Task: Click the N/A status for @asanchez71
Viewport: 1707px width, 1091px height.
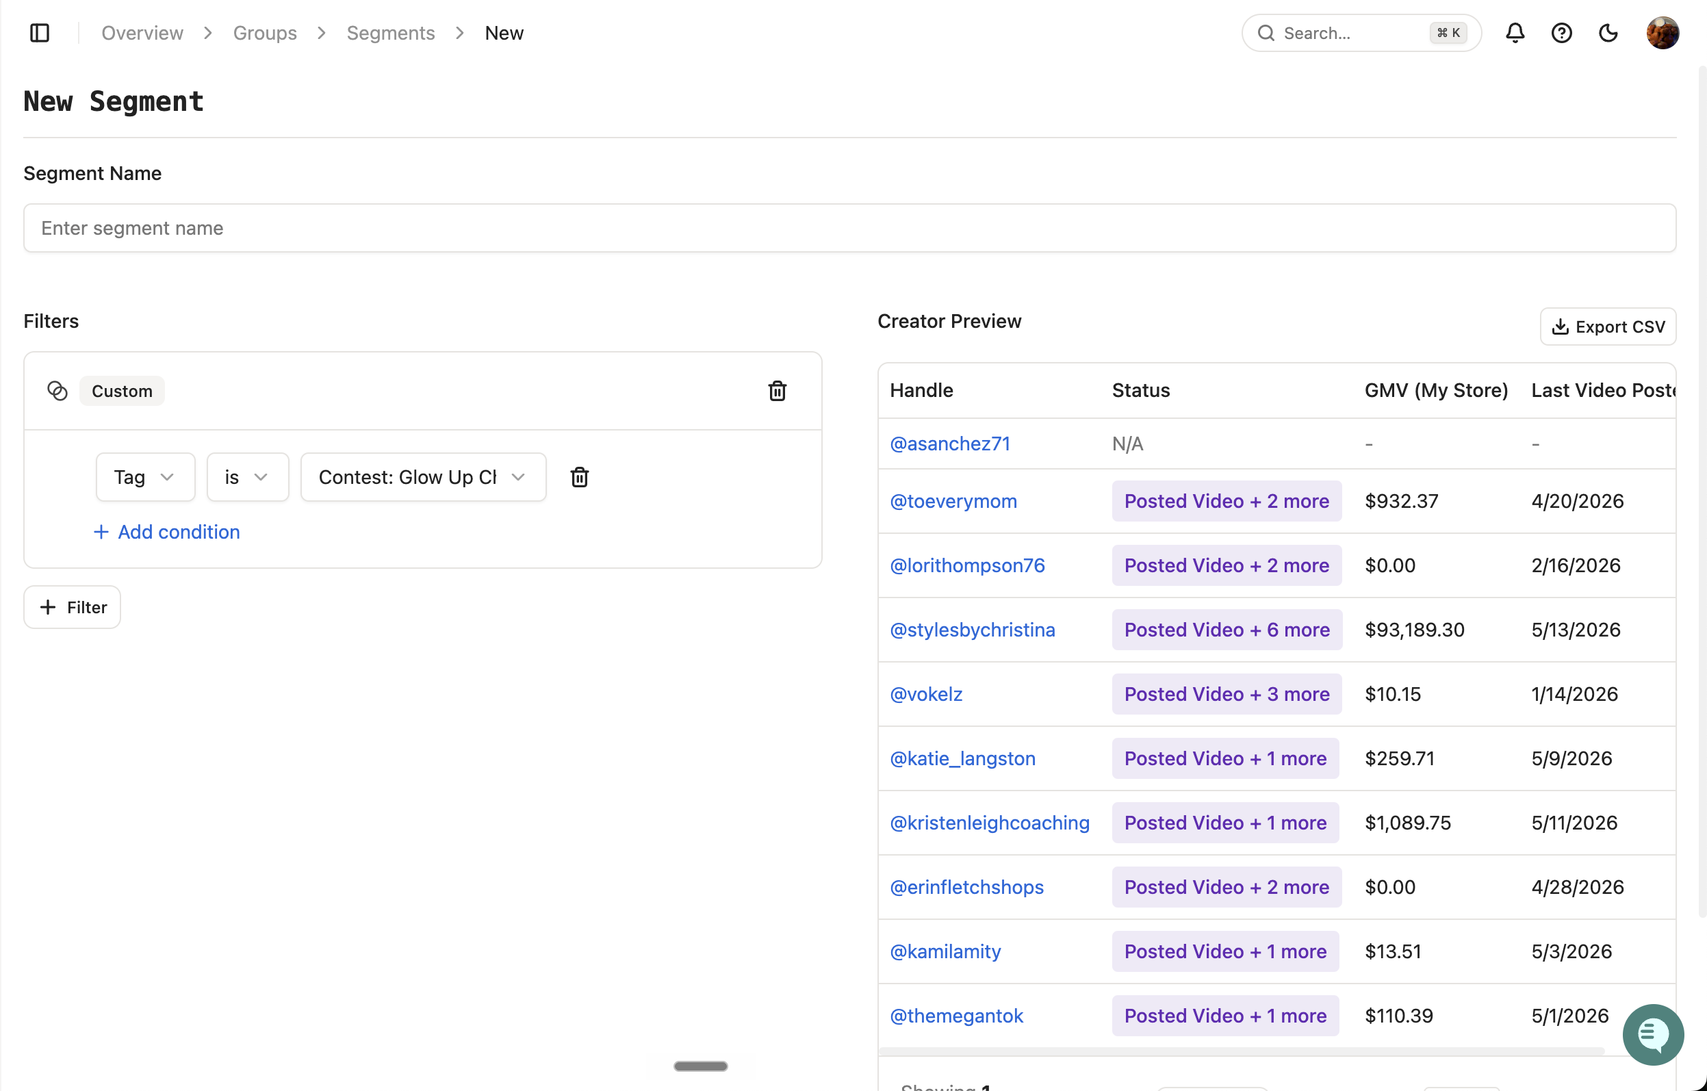Action: point(1127,443)
